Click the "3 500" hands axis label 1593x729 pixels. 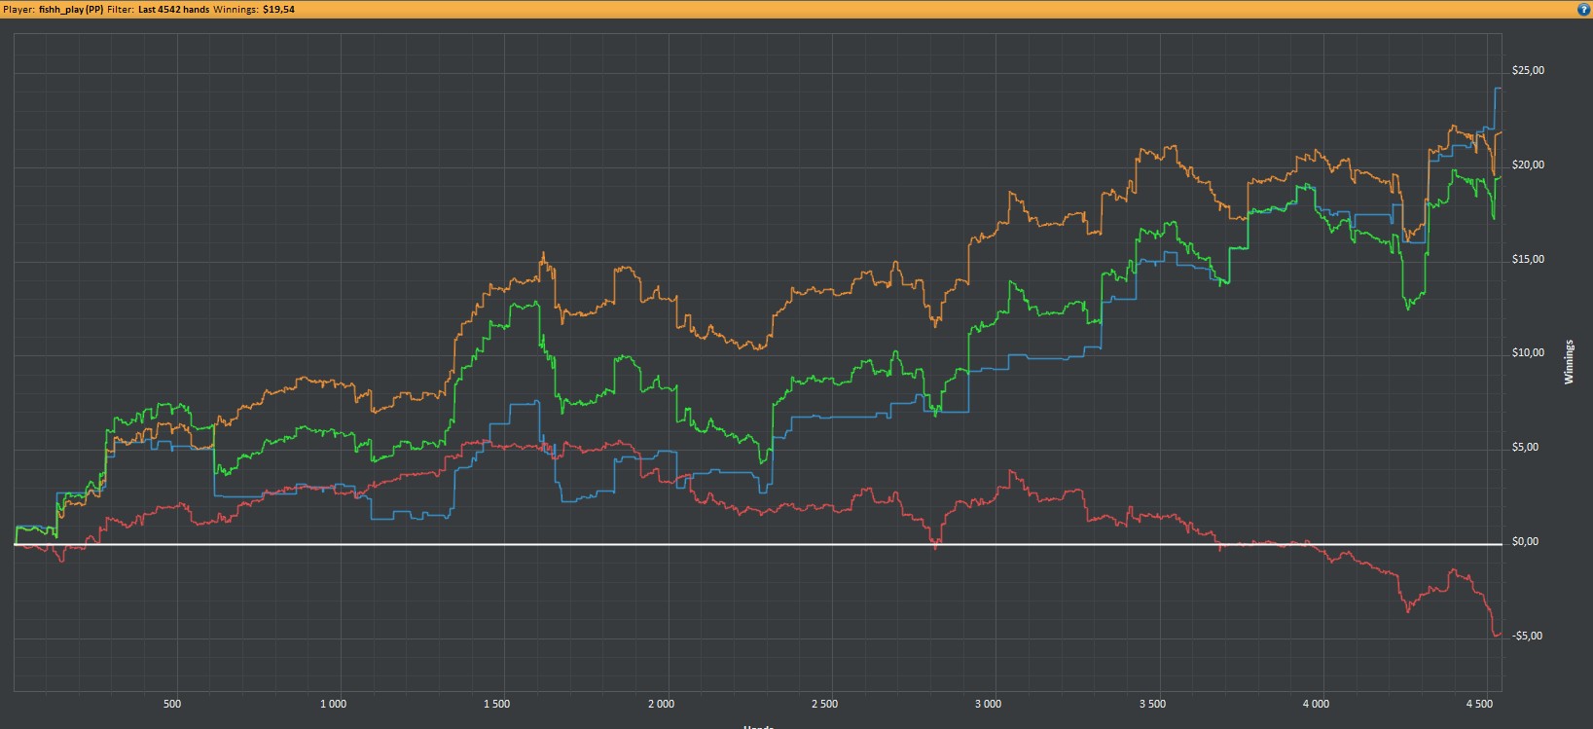tap(1152, 704)
